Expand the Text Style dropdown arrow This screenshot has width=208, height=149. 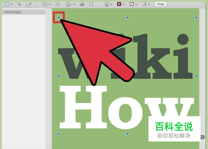click(x=149, y=4)
